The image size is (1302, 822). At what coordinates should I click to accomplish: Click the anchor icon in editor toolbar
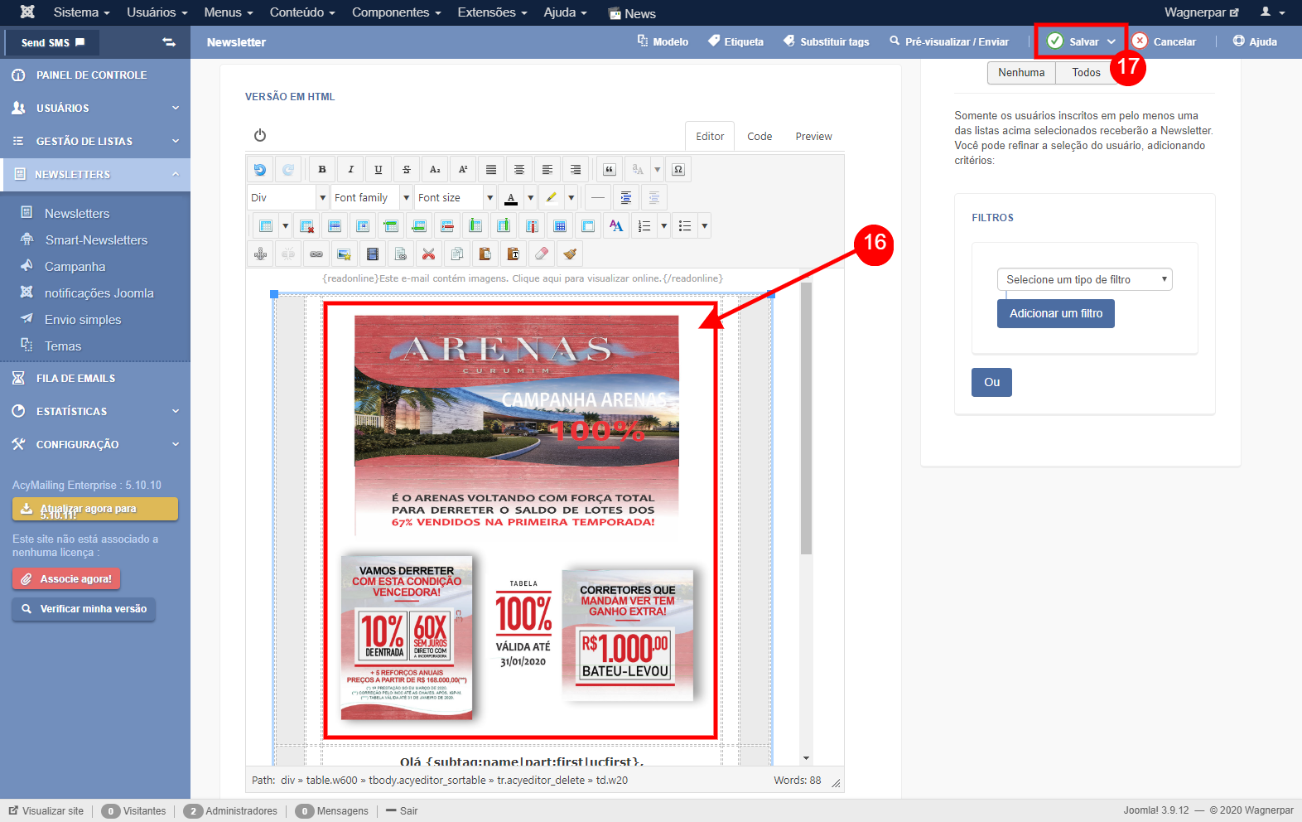(x=260, y=254)
